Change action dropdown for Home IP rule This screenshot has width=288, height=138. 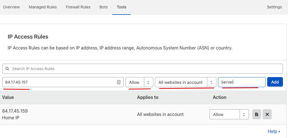coord(229,115)
